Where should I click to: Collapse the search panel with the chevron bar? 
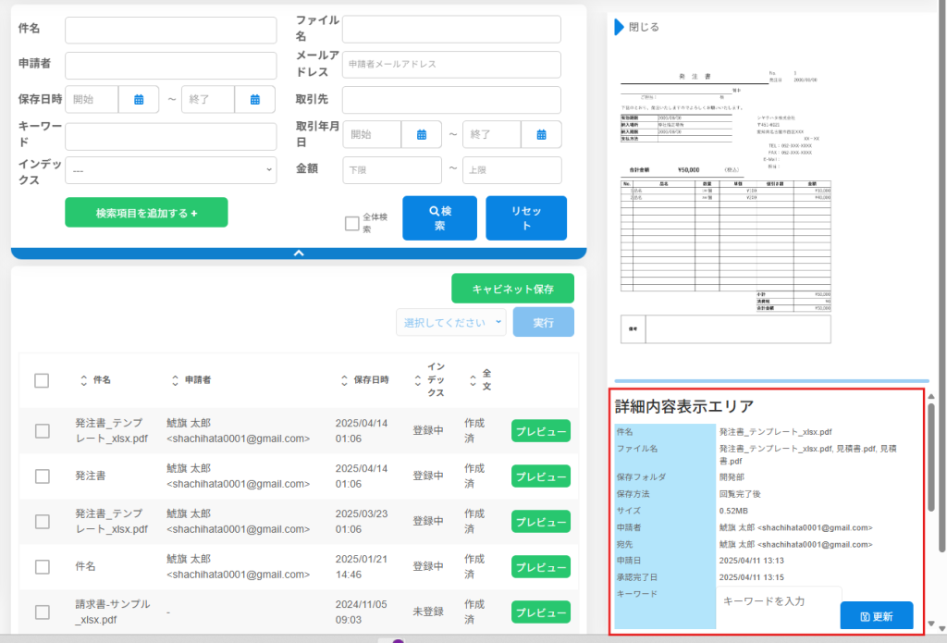[298, 253]
